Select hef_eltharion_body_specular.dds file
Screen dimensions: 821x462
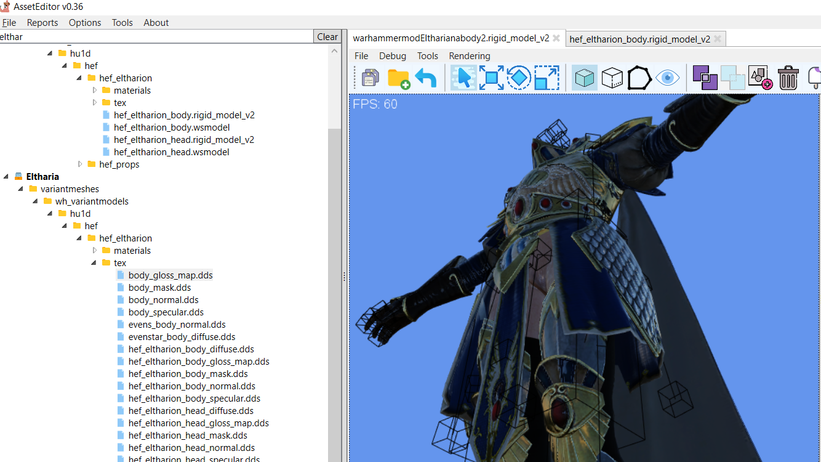(x=194, y=398)
